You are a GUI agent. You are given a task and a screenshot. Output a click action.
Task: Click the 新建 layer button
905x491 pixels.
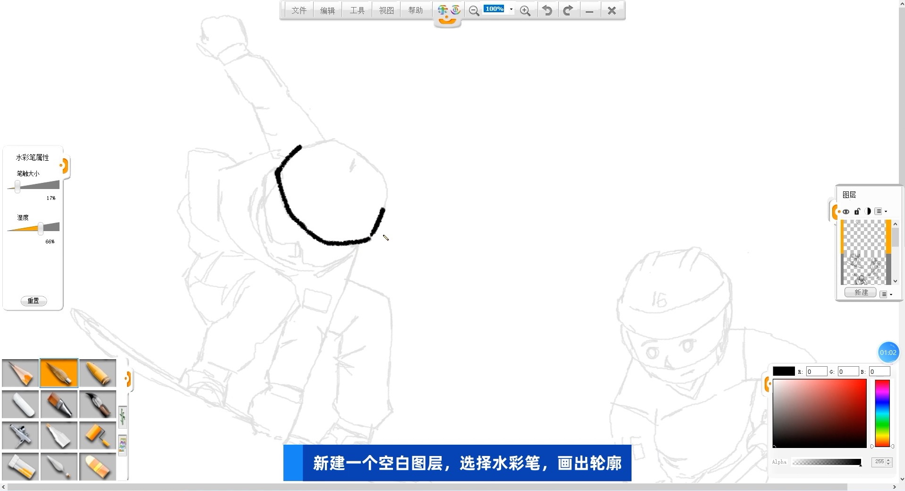tap(861, 293)
